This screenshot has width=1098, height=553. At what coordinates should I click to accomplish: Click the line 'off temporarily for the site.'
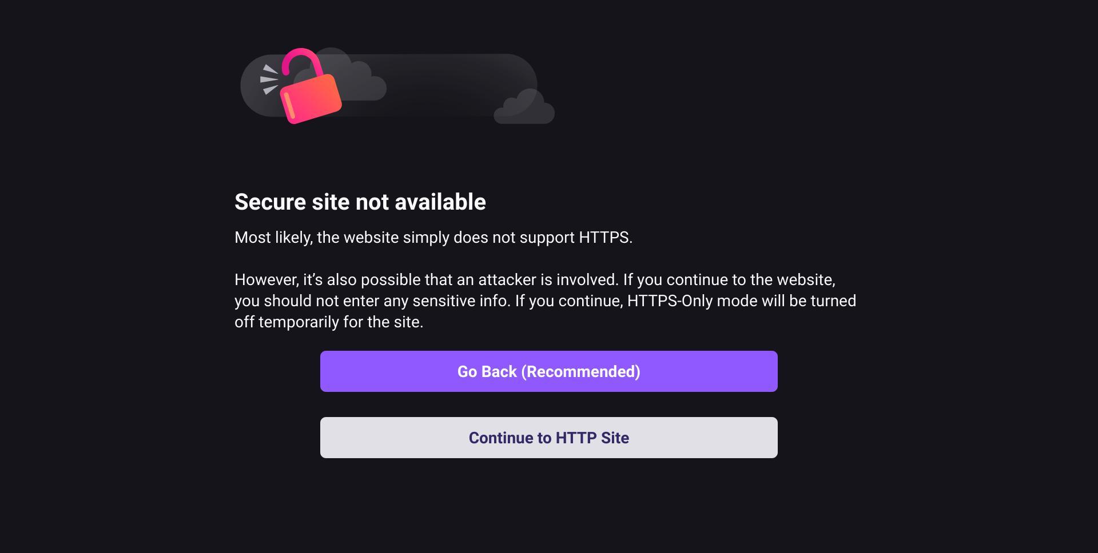point(329,322)
